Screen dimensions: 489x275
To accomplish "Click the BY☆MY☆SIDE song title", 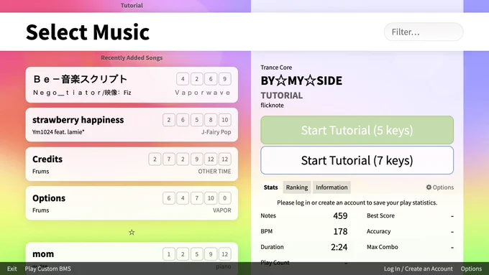I will click(301, 80).
